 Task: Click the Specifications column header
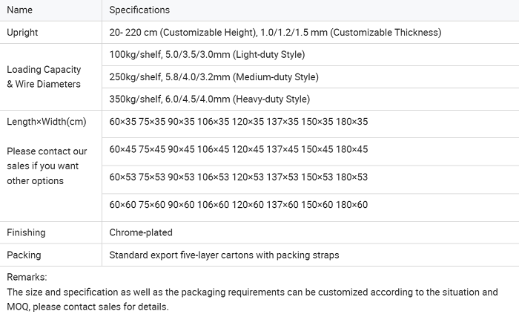coord(139,10)
